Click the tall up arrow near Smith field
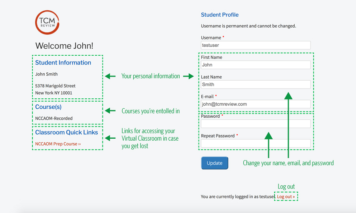356x213 pixels. pyautogui.click(x=288, y=125)
